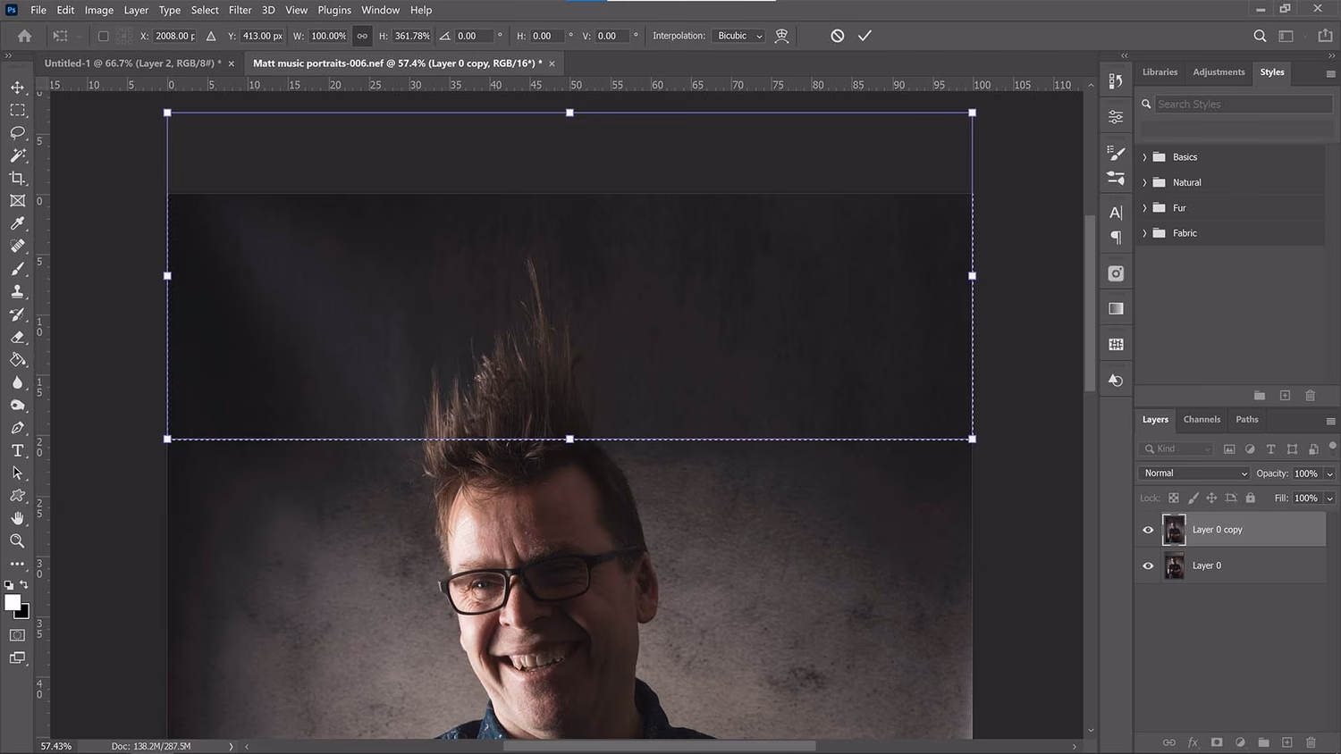Select the Type tool
This screenshot has height=754, width=1341.
click(18, 450)
